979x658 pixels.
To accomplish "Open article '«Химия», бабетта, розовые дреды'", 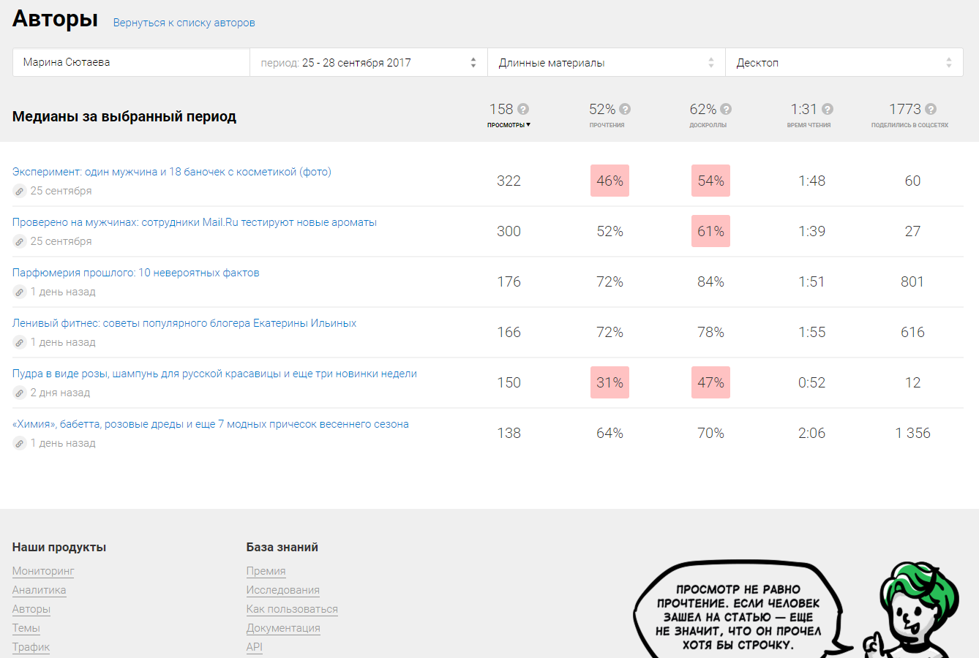I will pyautogui.click(x=211, y=424).
